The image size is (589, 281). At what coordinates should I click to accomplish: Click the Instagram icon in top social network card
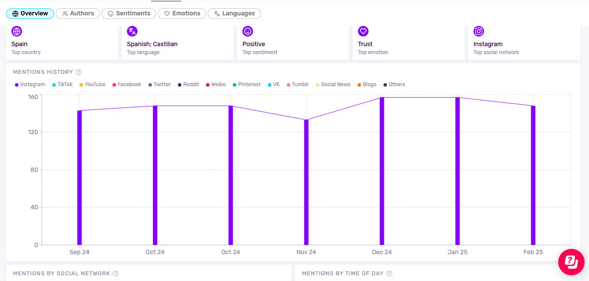[479, 31]
